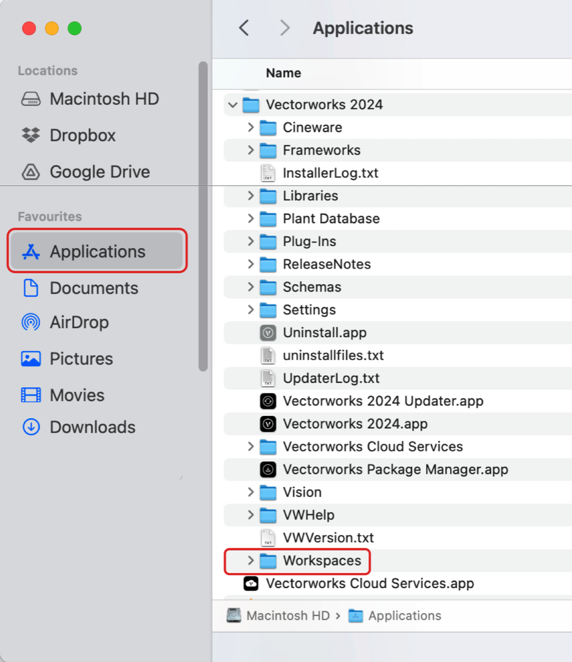Click Macintosh HD in the path bar
The image size is (572, 662).
(287, 616)
